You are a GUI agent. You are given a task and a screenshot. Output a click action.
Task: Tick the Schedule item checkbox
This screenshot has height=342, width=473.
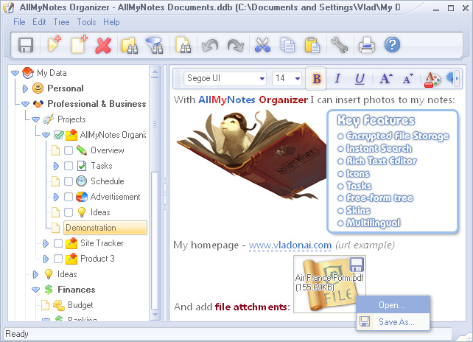pos(69,181)
